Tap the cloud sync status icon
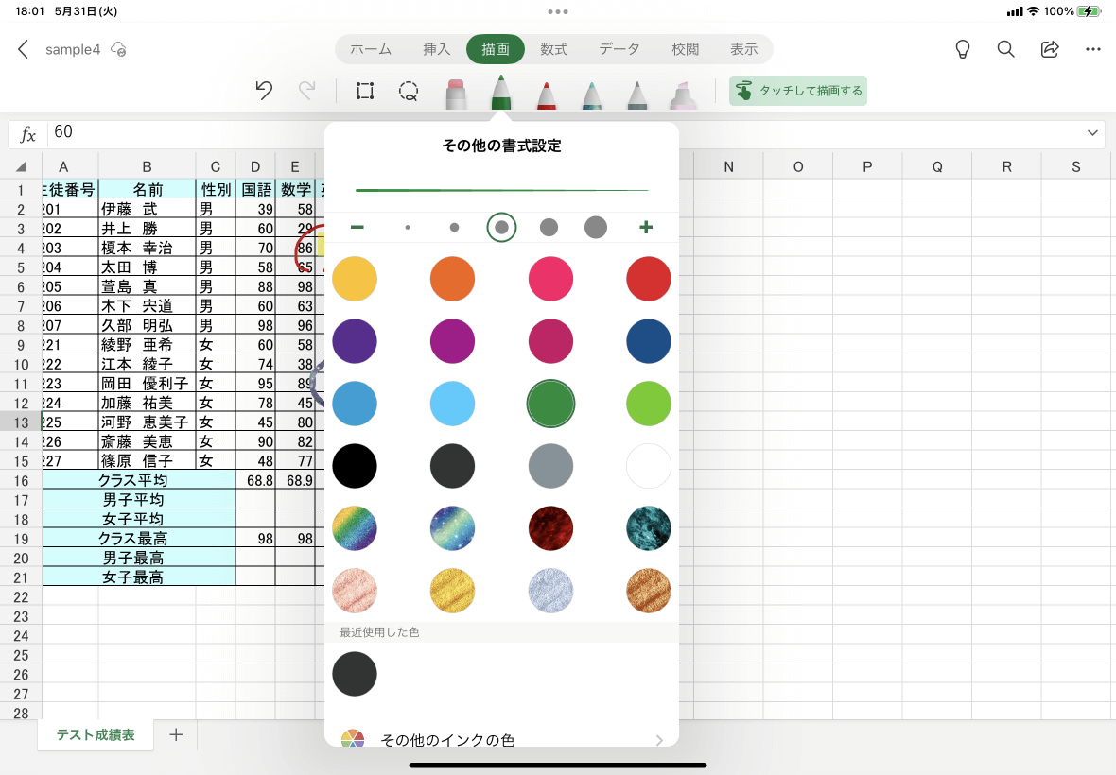1116x775 pixels. [x=119, y=49]
